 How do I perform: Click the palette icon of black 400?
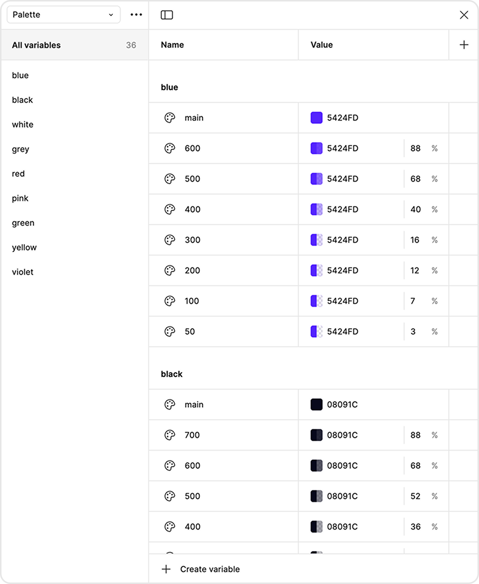[170, 527]
